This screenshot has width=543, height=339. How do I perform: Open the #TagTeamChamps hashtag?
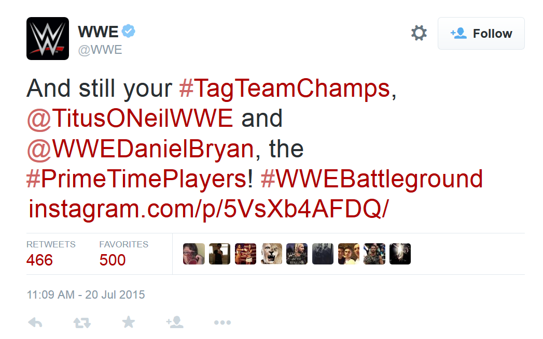coord(284,89)
